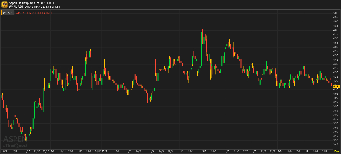
Task: Click the Aspen Desktop timestamp text
Action: point(32,3)
